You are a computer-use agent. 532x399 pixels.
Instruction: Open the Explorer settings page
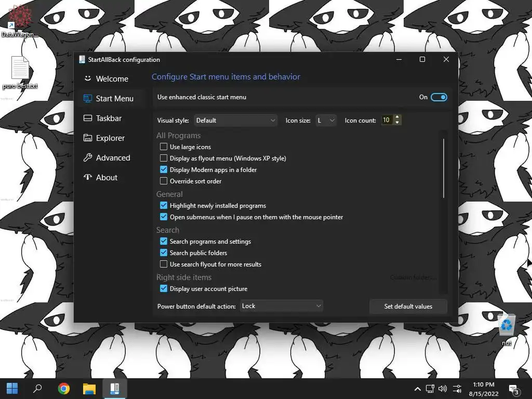click(112, 138)
